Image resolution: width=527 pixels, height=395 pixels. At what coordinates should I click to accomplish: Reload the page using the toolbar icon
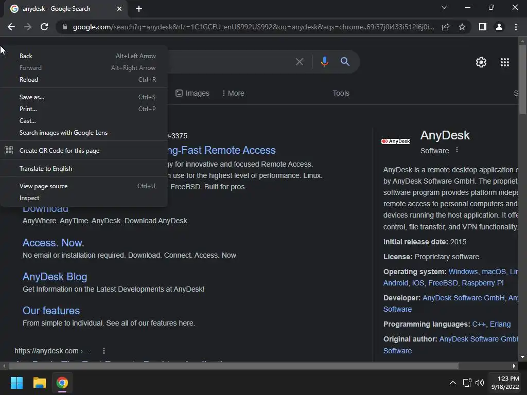coord(44,27)
